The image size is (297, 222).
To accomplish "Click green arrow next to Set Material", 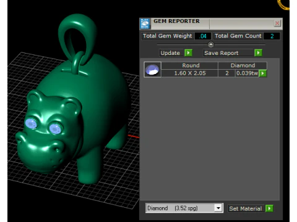I will [269, 208].
